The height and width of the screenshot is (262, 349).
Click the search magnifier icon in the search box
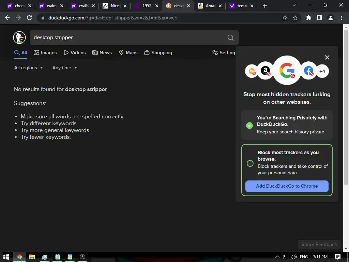pos(231,38)
